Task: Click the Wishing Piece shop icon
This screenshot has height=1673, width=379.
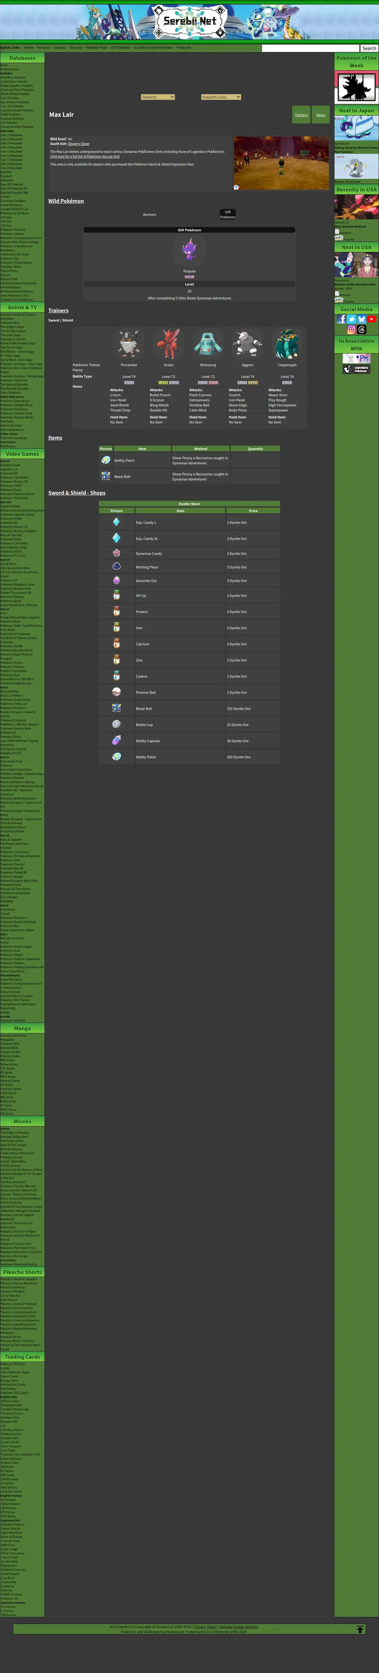Action: 117,567
